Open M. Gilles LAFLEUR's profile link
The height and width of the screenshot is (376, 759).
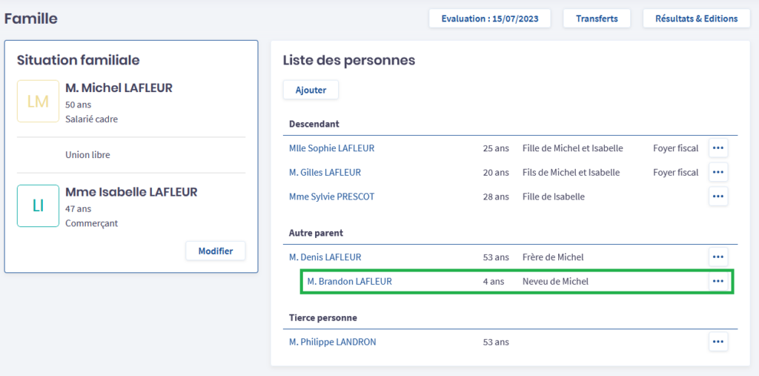(x=325, y=173)
